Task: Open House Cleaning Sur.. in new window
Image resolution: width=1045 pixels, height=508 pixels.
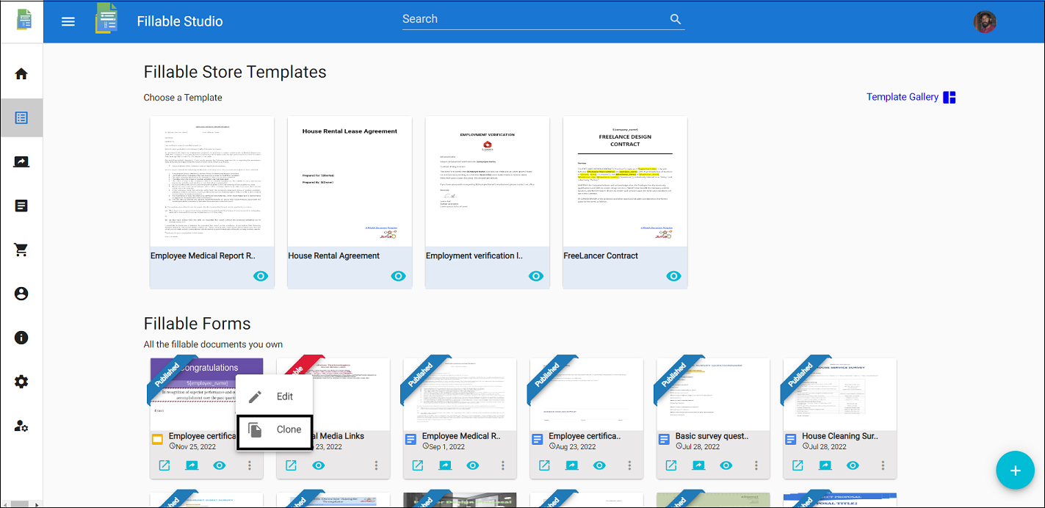Action: point(798,465)
